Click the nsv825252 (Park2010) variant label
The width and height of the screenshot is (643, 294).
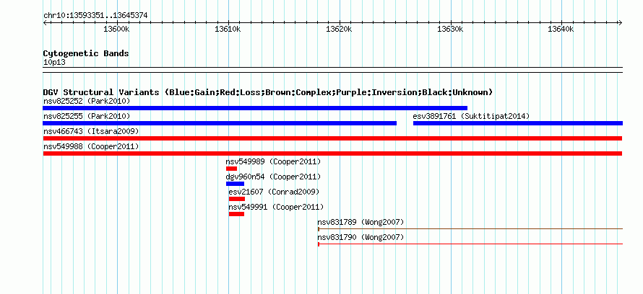(87, 101)
